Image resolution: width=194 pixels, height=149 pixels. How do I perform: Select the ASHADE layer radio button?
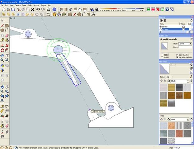[x=160, y=29]
